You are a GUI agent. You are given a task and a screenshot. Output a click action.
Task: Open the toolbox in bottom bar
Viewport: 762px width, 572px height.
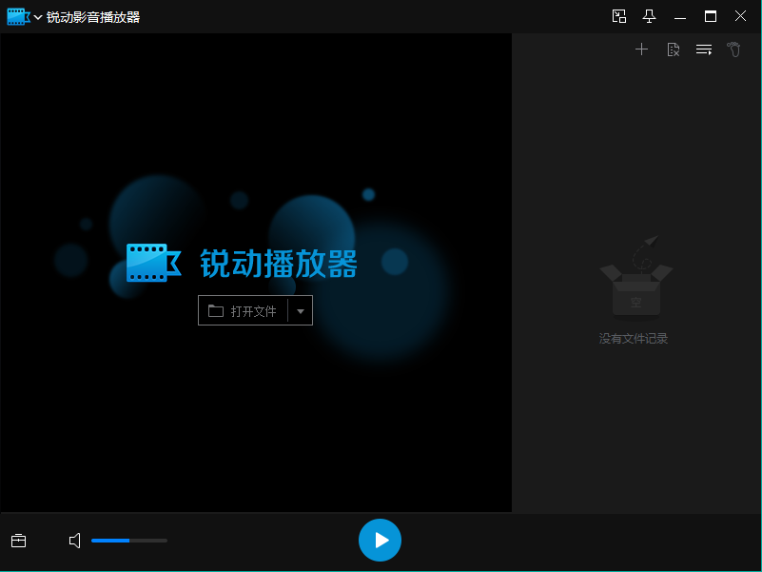click(18, 541)
